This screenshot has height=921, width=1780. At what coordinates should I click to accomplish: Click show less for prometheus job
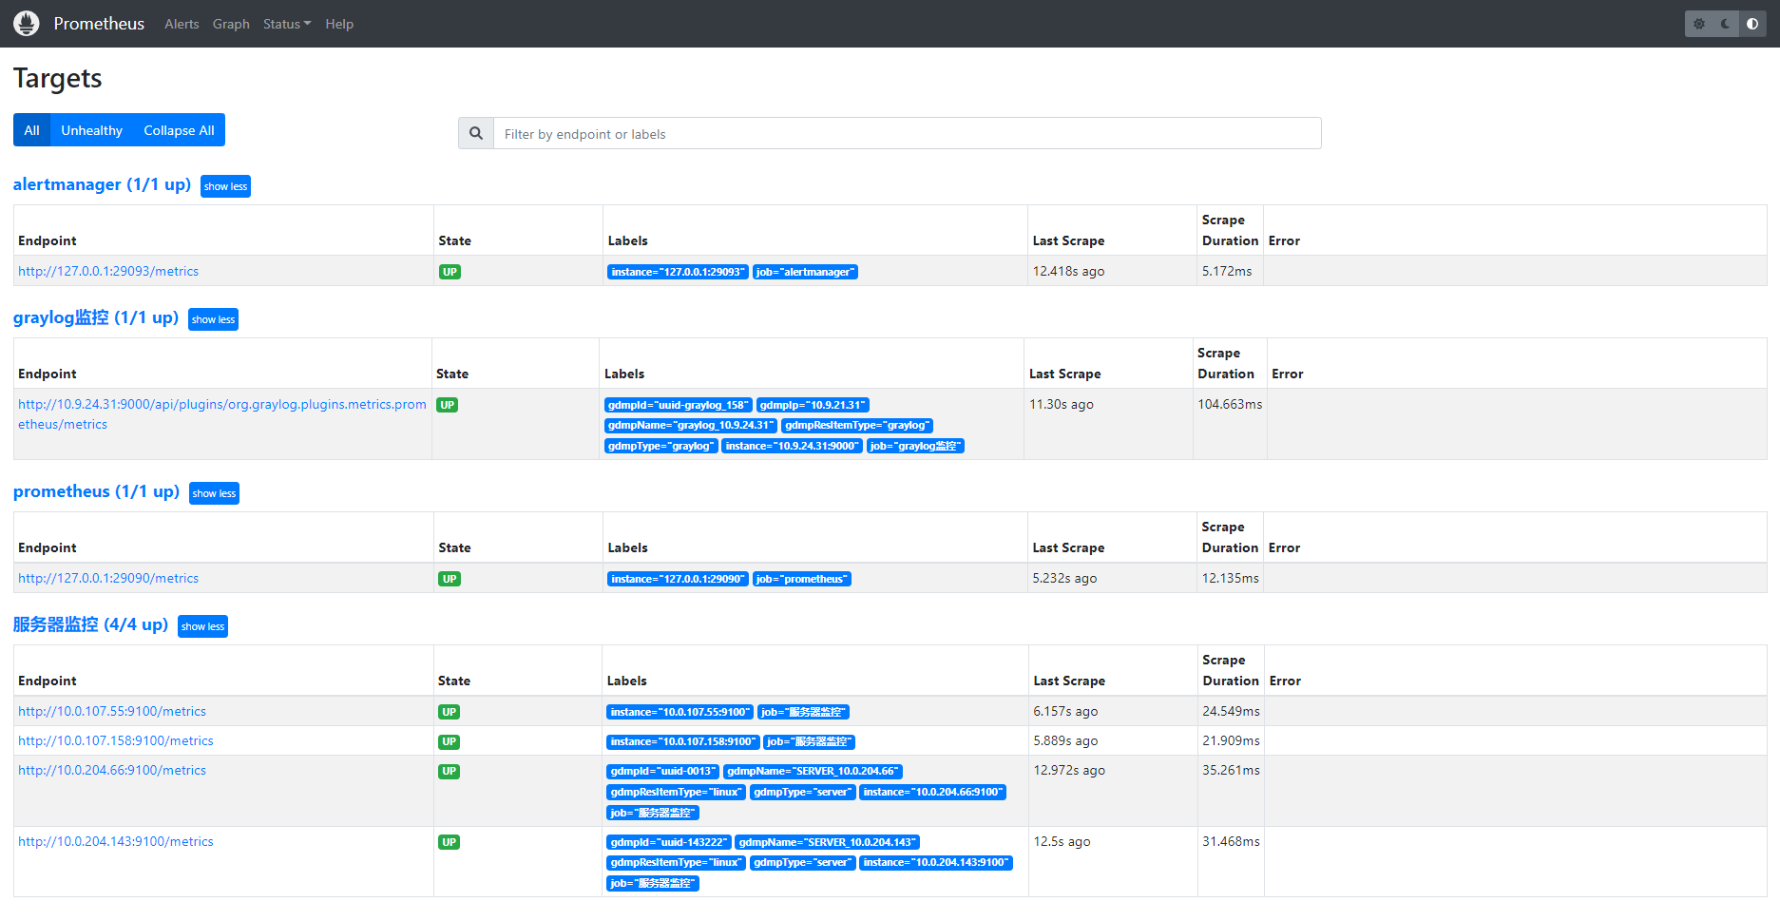point(213,492)
